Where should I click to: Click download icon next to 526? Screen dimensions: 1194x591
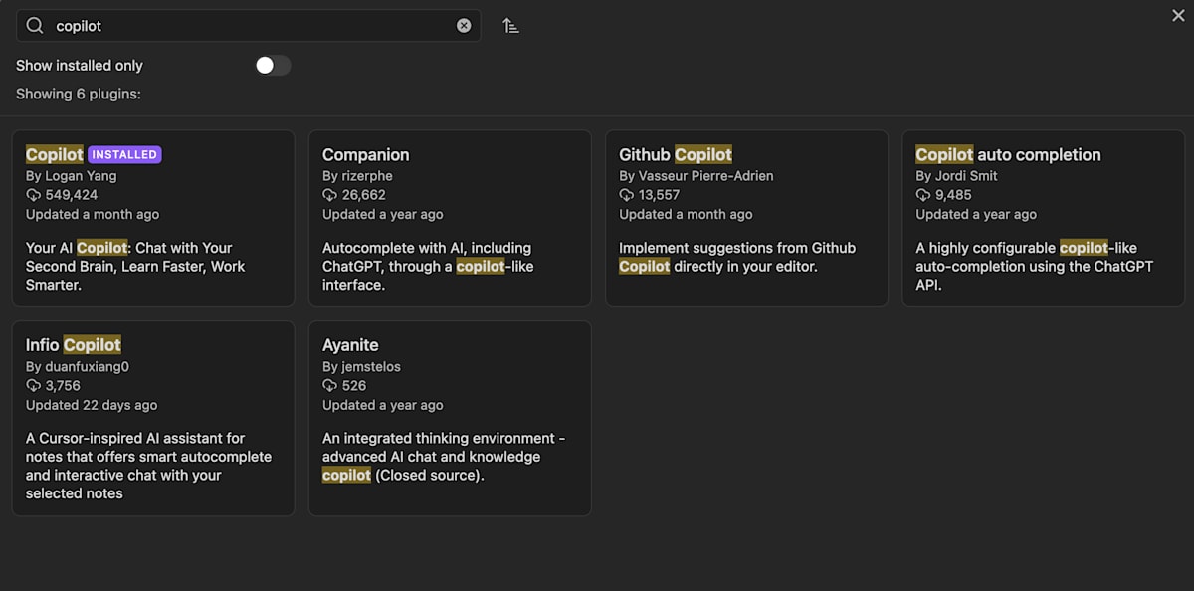(329, 386)
